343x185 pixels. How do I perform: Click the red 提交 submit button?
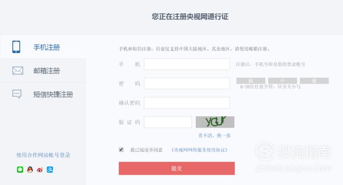(177, 168)
